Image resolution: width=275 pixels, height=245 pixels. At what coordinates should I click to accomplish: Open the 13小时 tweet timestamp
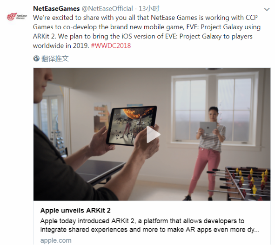149,8
